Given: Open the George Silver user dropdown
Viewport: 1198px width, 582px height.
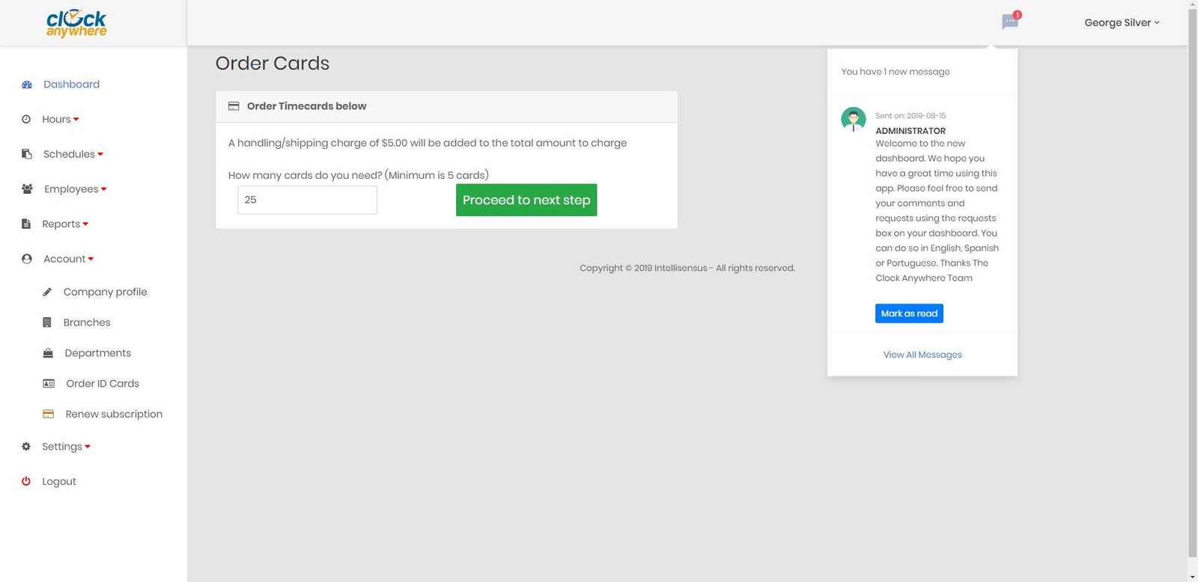Looking at the screenshot, I should 1121,22.
